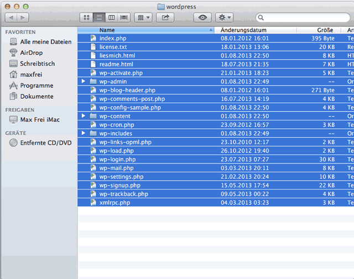This screenshot has height=279, width=354.
Task: Select the file name wp-config-sample.php
Action: coord(130,107)
